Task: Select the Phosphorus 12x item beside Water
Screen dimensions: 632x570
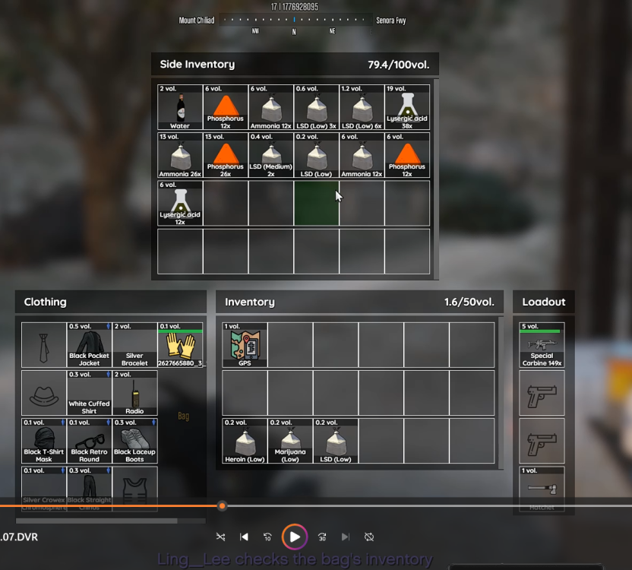Action: (x=226, y=107)
